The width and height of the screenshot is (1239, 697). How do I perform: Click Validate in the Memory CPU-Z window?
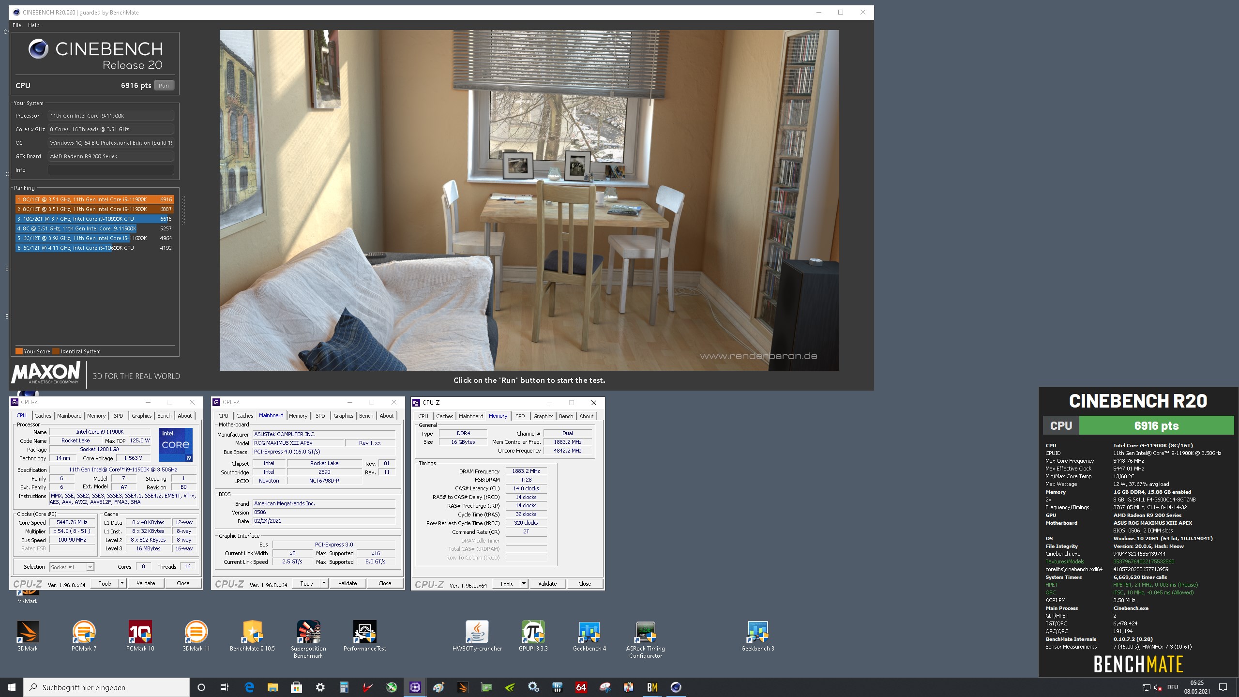pyautogui.click(x=547, y=584)
